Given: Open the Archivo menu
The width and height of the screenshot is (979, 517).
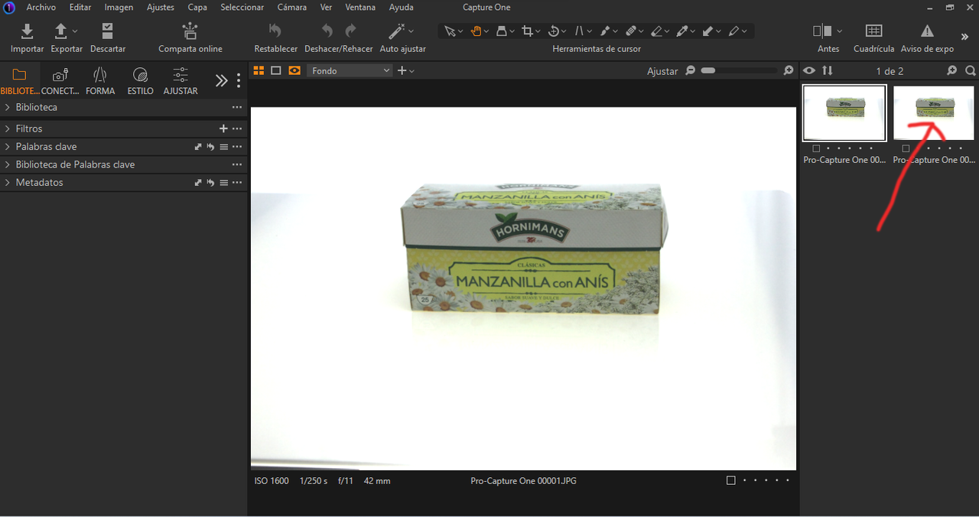Looking at the screenshot, I should [x=41, y=7].
